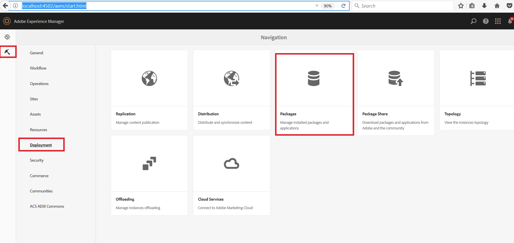514x243 pixels.
Task: Click the Adobe Experience Manager header text
Action: coord(39,21)
